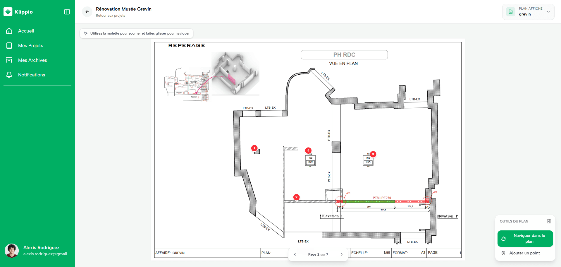The image size is (561, 267).
Task: Click the PH RDC title box
Action: pos(344,55)
